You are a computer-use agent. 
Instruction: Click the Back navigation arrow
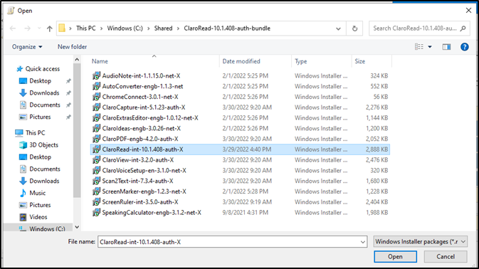[13, 28]
